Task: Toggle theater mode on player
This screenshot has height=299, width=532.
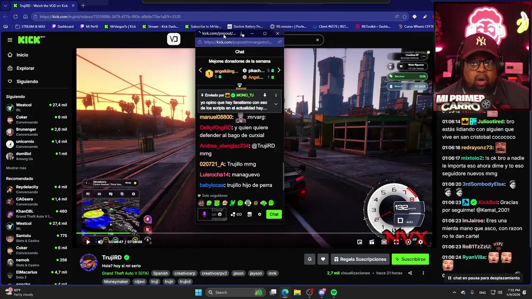Action: [x=384, y=242]
